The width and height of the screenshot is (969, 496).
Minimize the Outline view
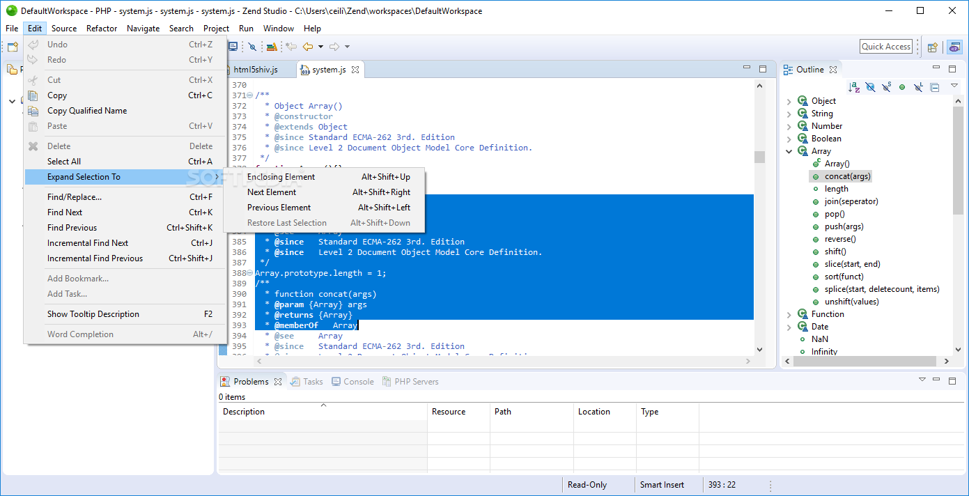click(938, 68)
